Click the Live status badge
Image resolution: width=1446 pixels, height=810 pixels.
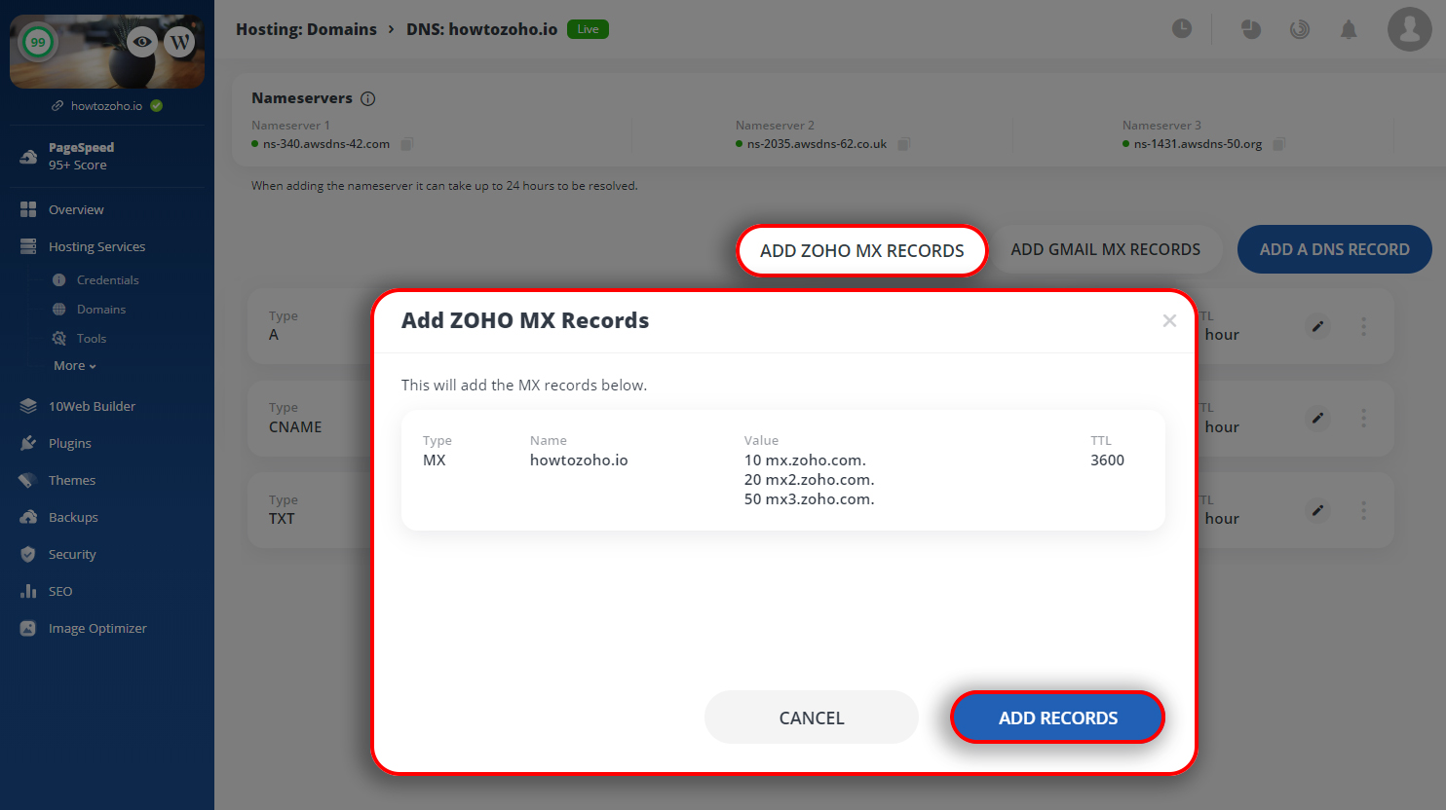tap(588, 29)
